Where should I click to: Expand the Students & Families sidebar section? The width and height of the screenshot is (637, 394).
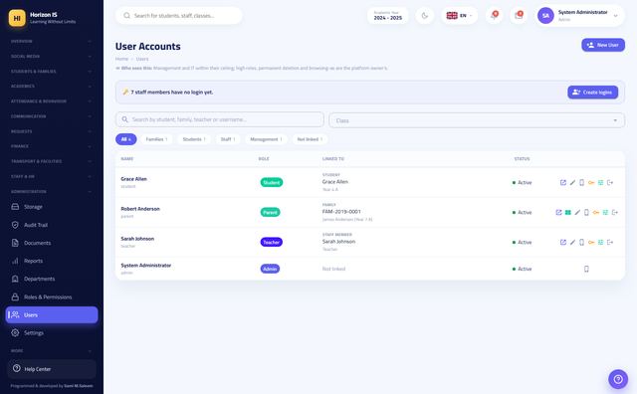click(x=51, y=72)
